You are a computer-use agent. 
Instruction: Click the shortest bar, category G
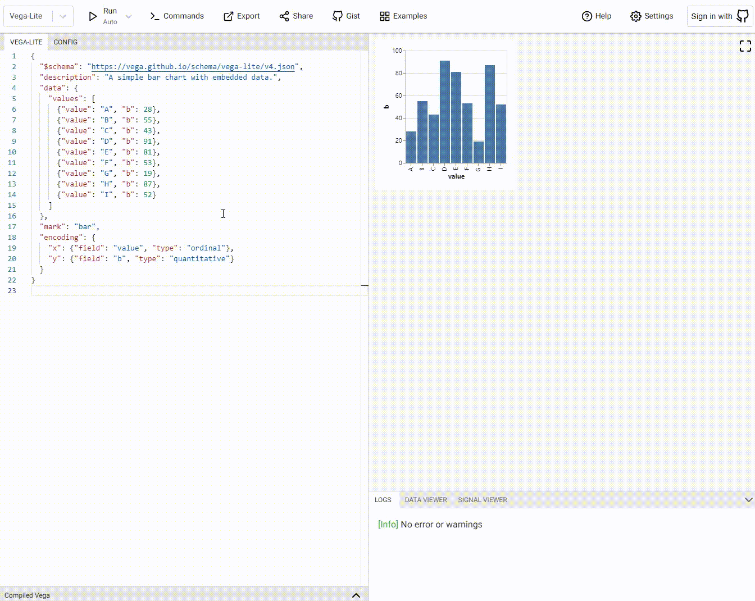click(479, 152)
